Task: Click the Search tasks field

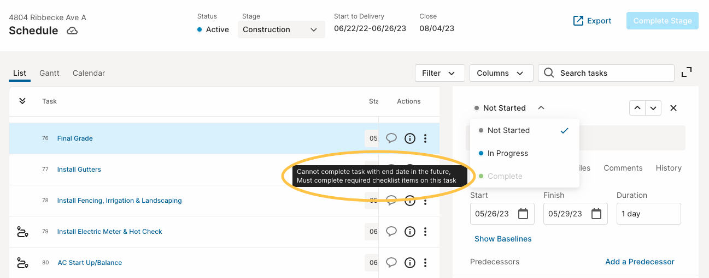Action: (x=606, y=73)
